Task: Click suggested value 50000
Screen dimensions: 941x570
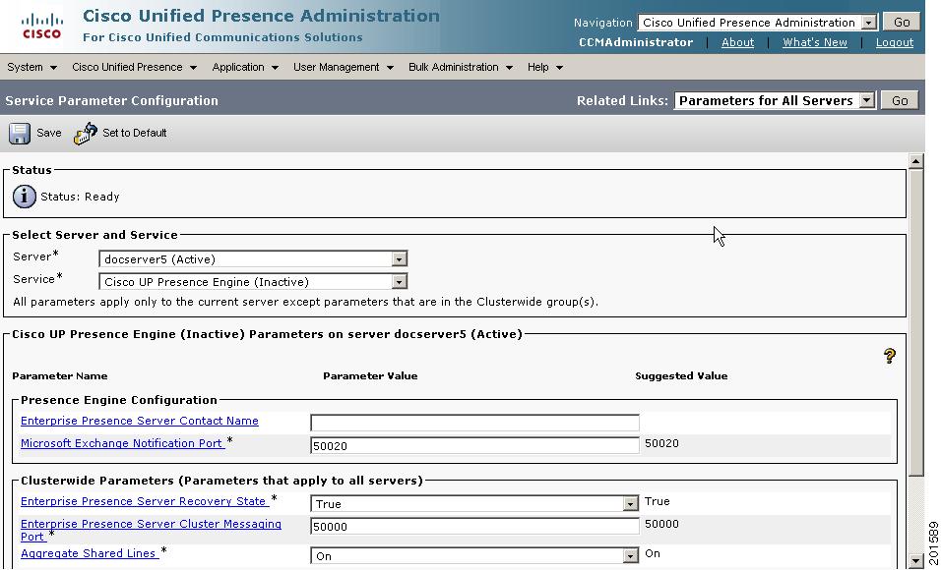Action: click(661, 524)
